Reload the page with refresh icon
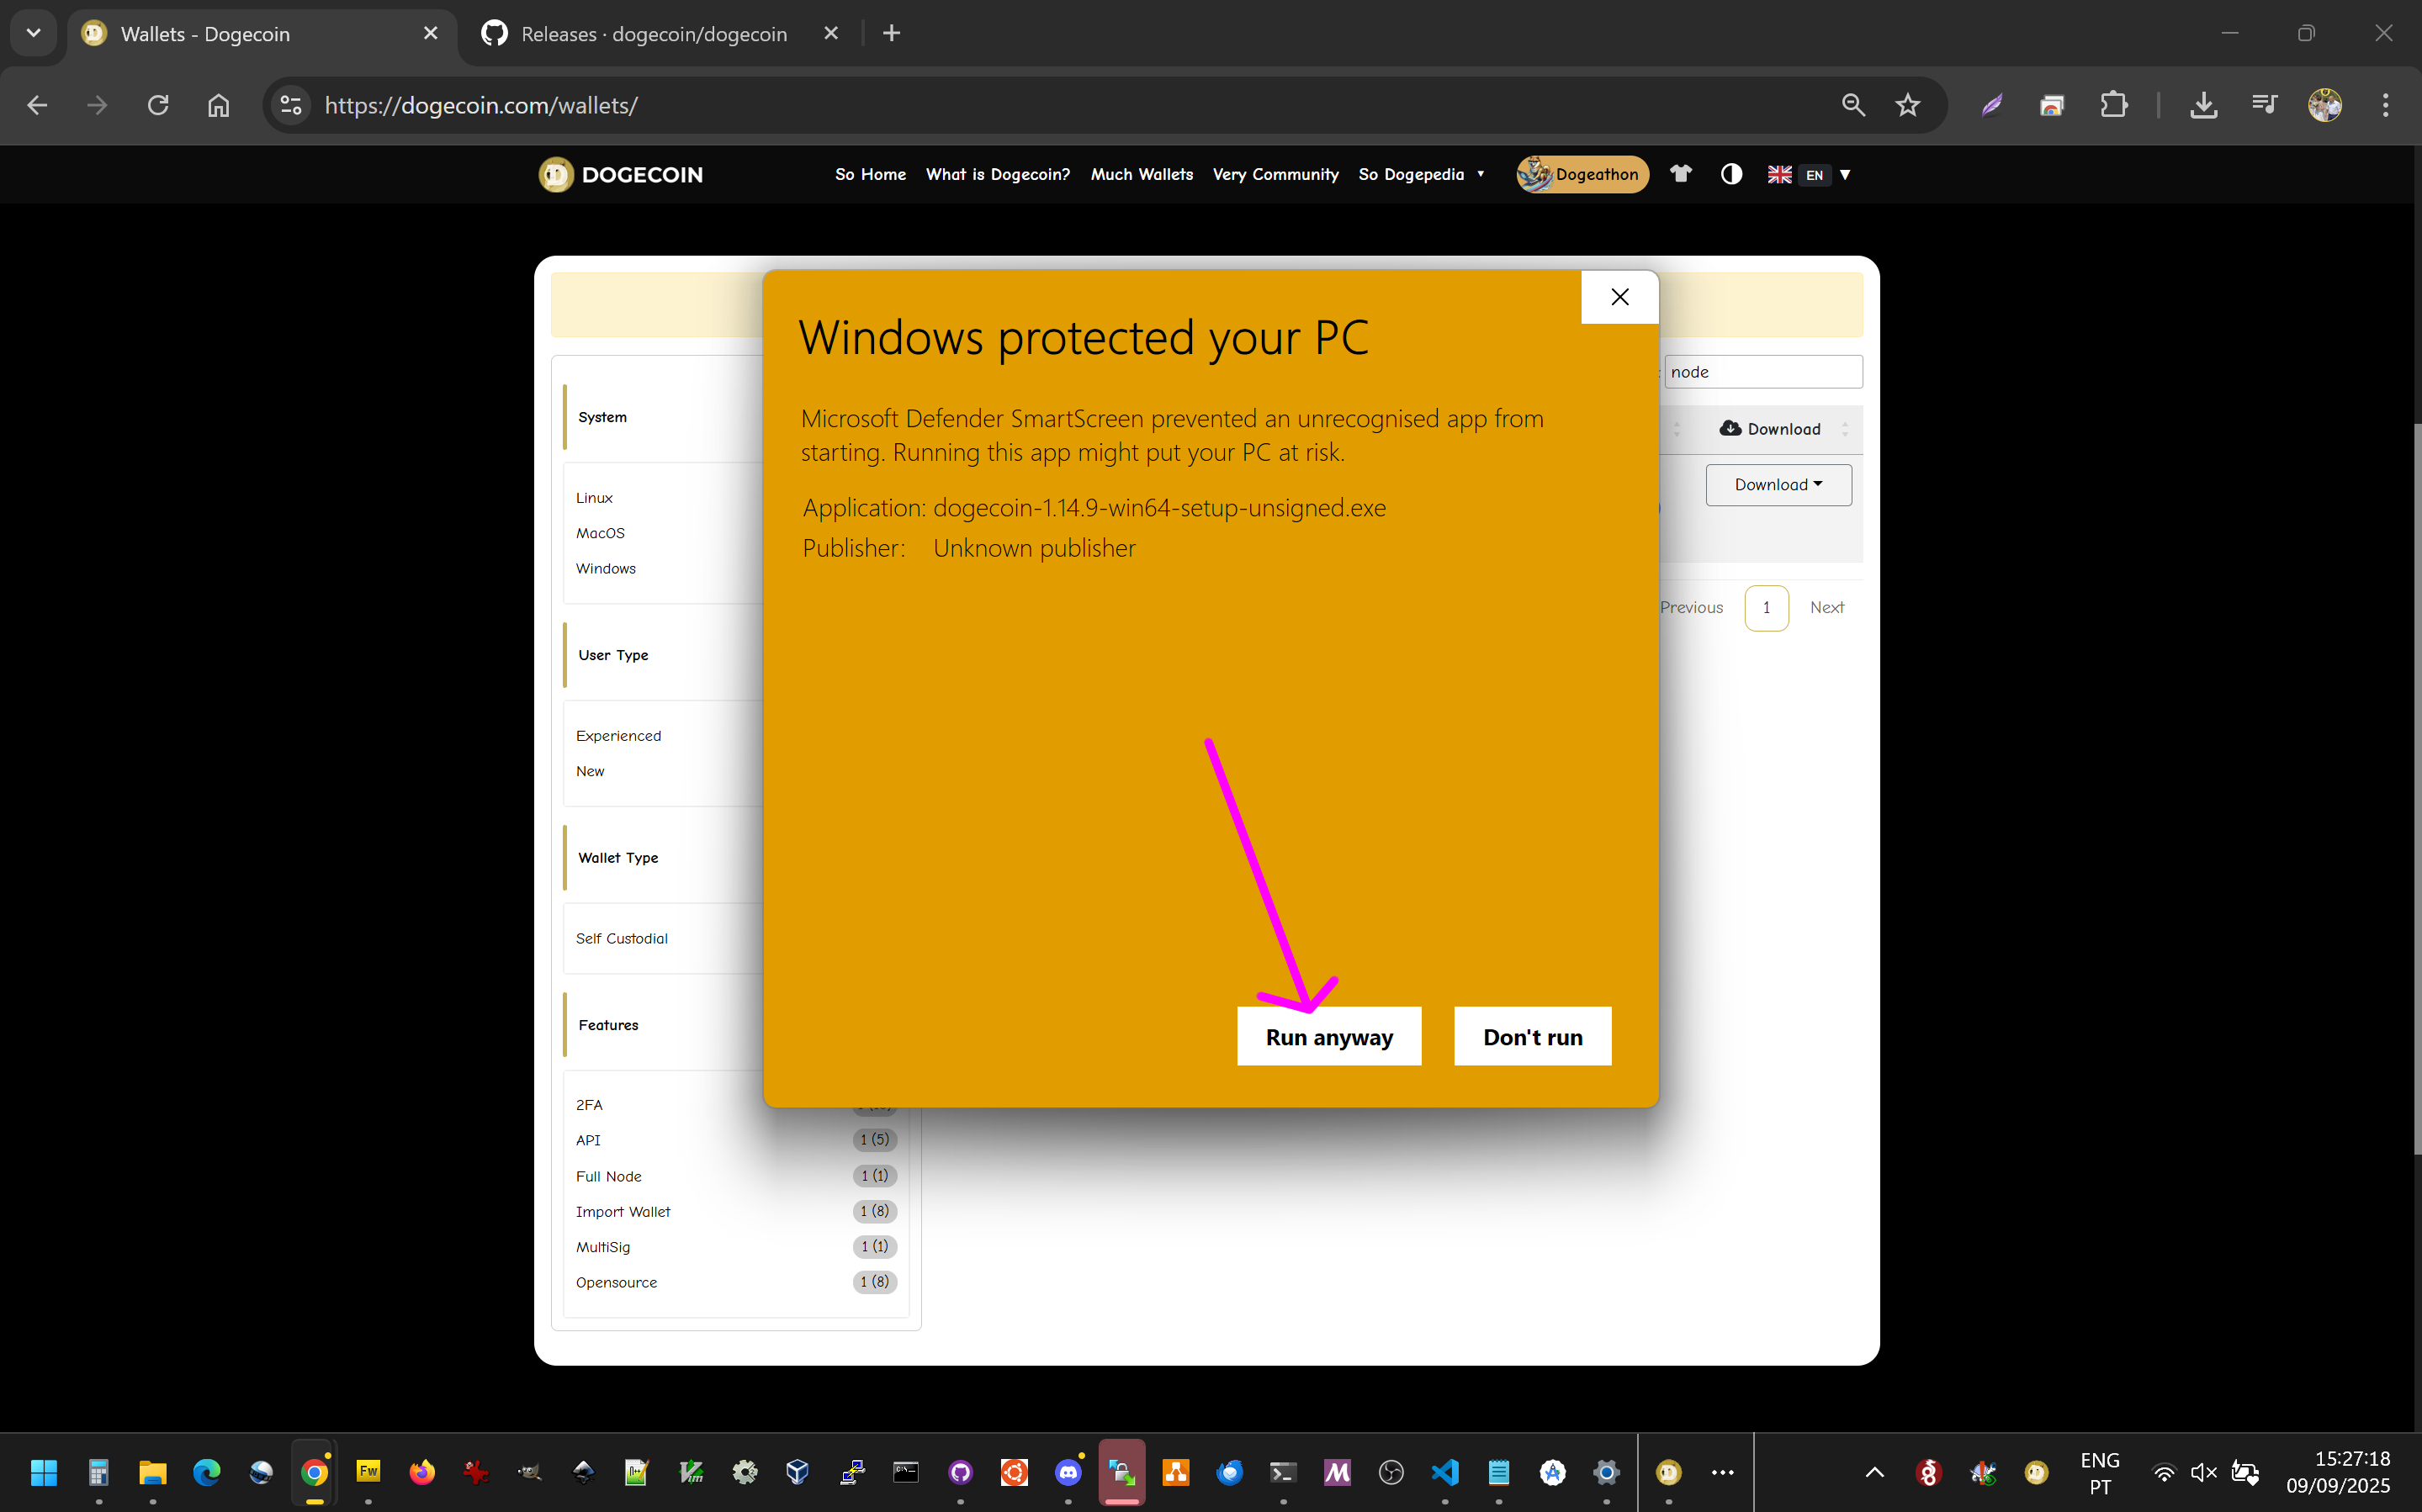Image resolution: width=2422 pixels, height=1512 pixels. pyautogui.click(x=158, y=105)
